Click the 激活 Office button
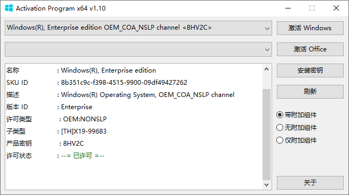Image resolution: width=349 pixels, height=195 pixels. 310,49
